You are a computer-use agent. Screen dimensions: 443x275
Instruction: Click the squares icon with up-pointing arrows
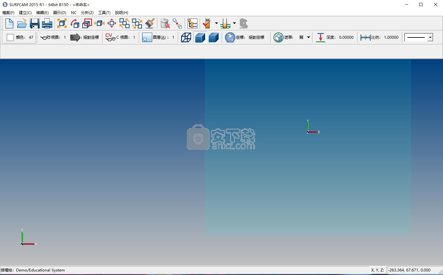click(x=124, y=23)
